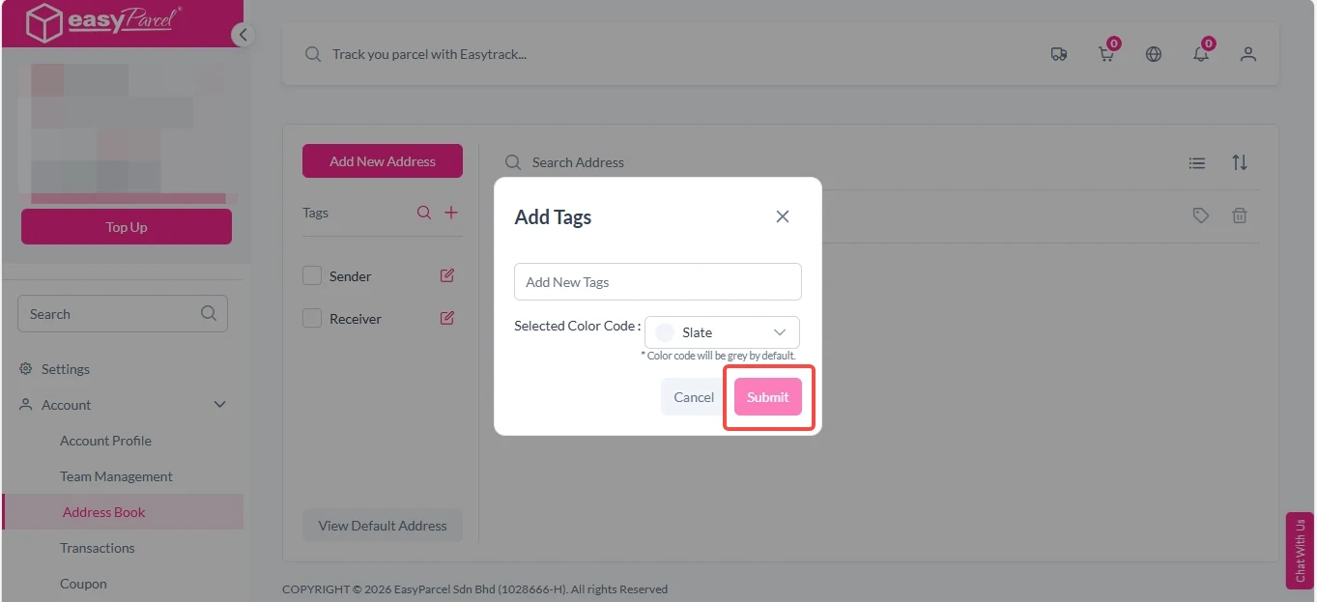Open the Slate color code dropdown
This screenshot has height=602, width=1317.
(722, 332)
